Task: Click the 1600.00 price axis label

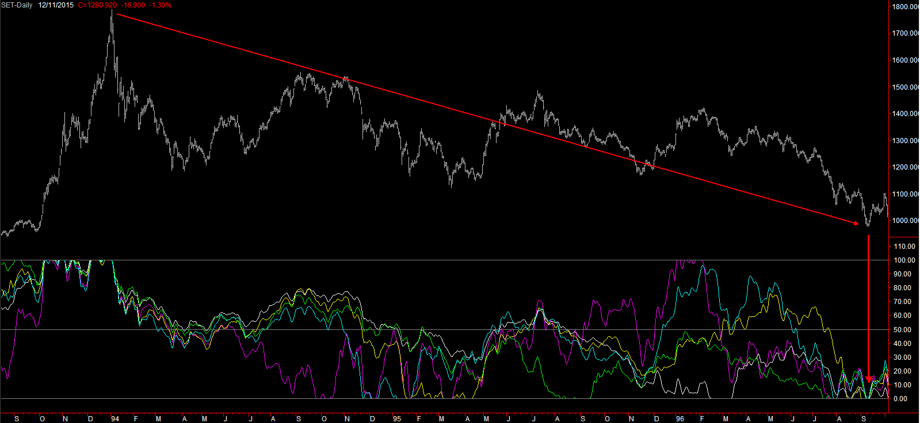Action: (906, 60)
